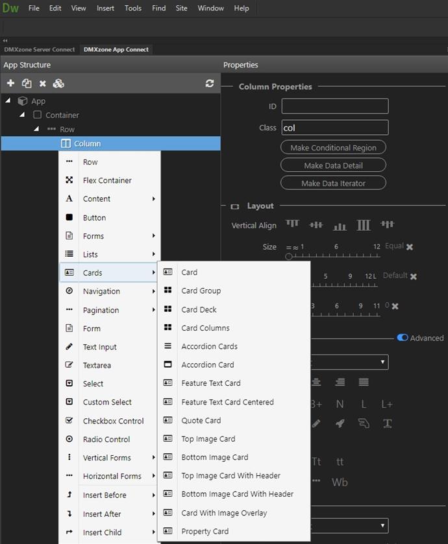Image resolution: width=448 pixels, height=544 pixels.
Task: Click the L font weight option
Action: pyautogui.click(x=363, y=404)
